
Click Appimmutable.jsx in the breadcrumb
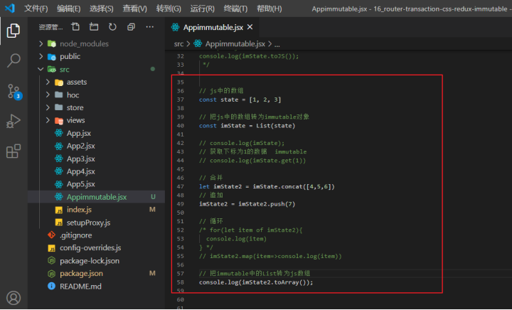click(235, 43)
